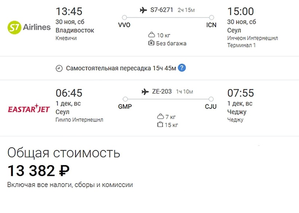Click the total price 13 382 ₽
Image resolution: width=299 pixels, height=213 pixels.
point(39,170)
